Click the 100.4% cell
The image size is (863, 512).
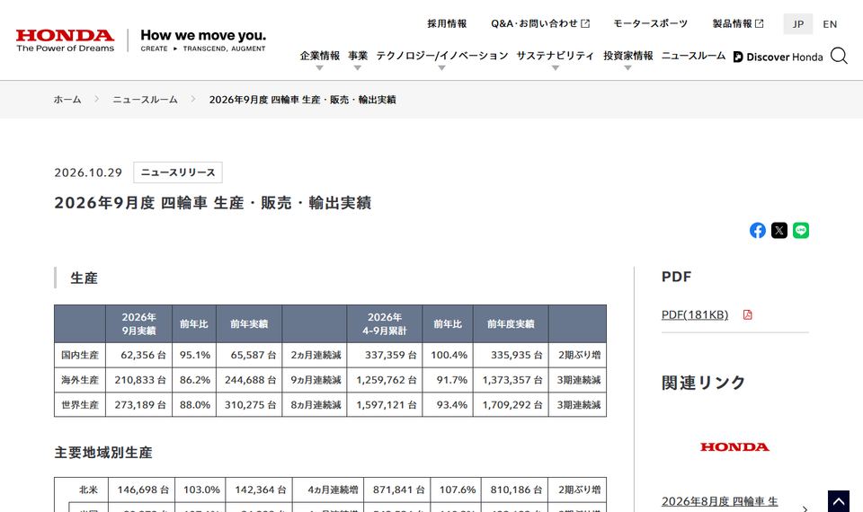click(448, 356)
